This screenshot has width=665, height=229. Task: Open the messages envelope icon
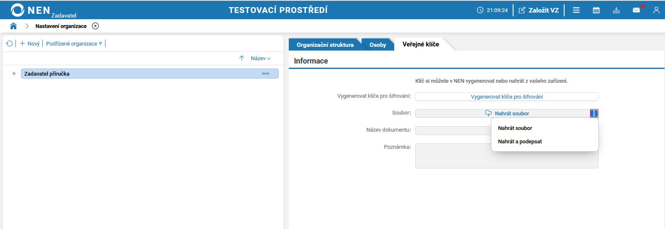coord(637,10)
